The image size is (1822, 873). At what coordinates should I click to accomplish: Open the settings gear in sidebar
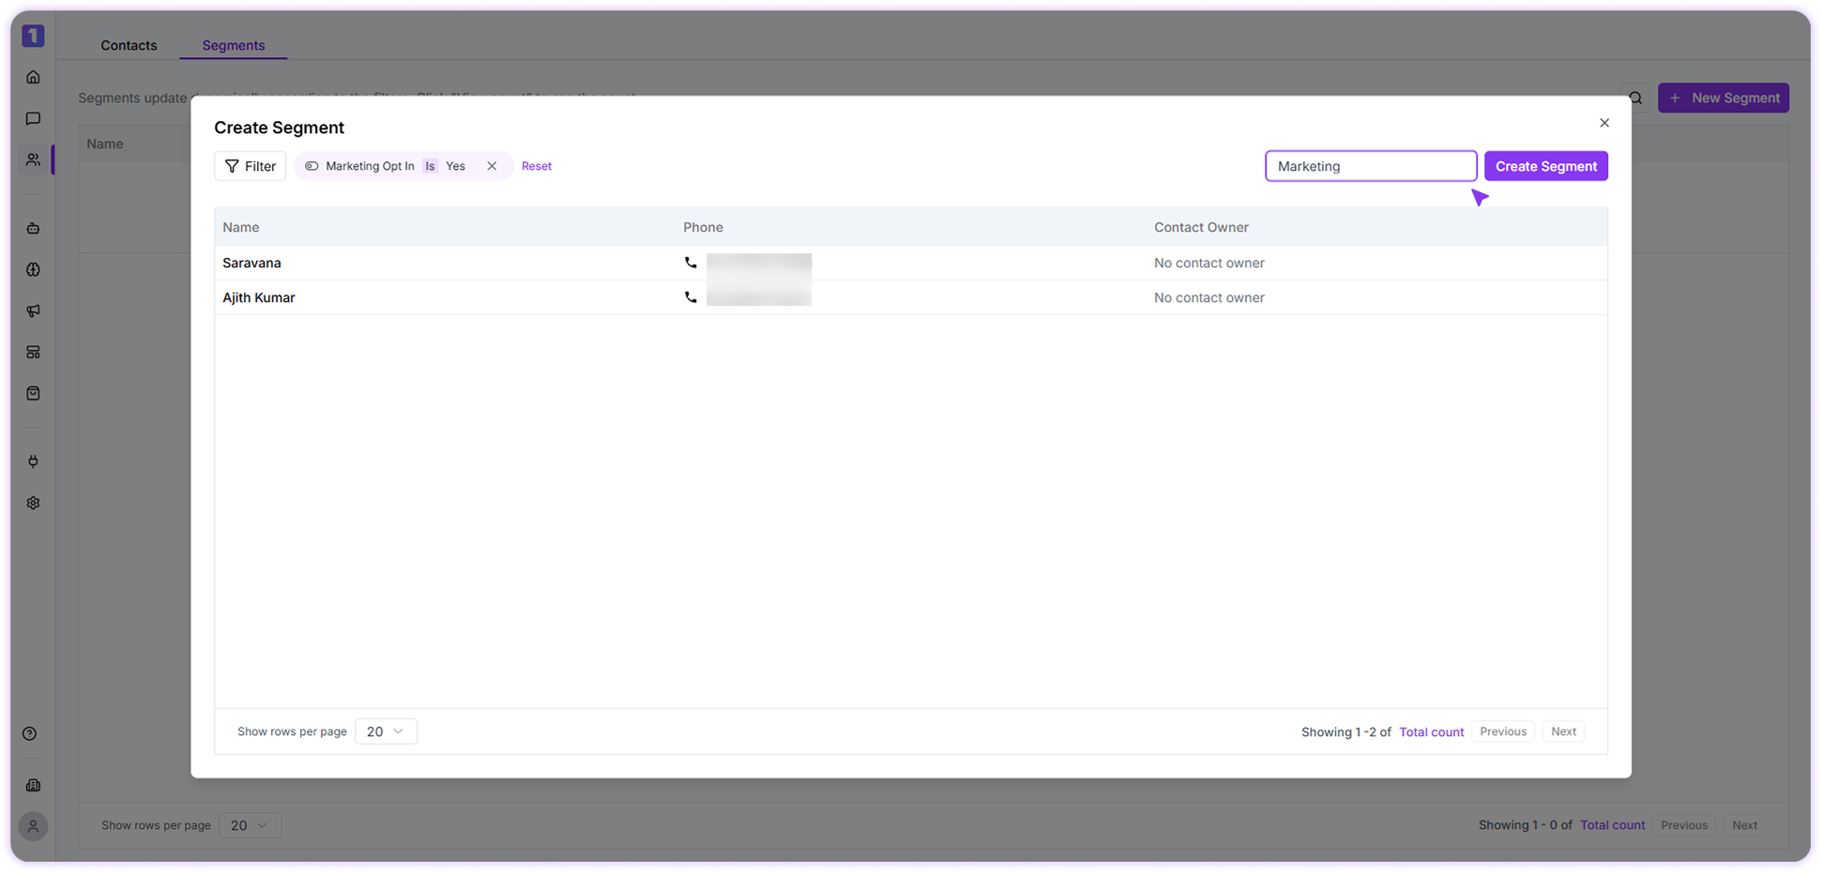(x=33, y=503)
